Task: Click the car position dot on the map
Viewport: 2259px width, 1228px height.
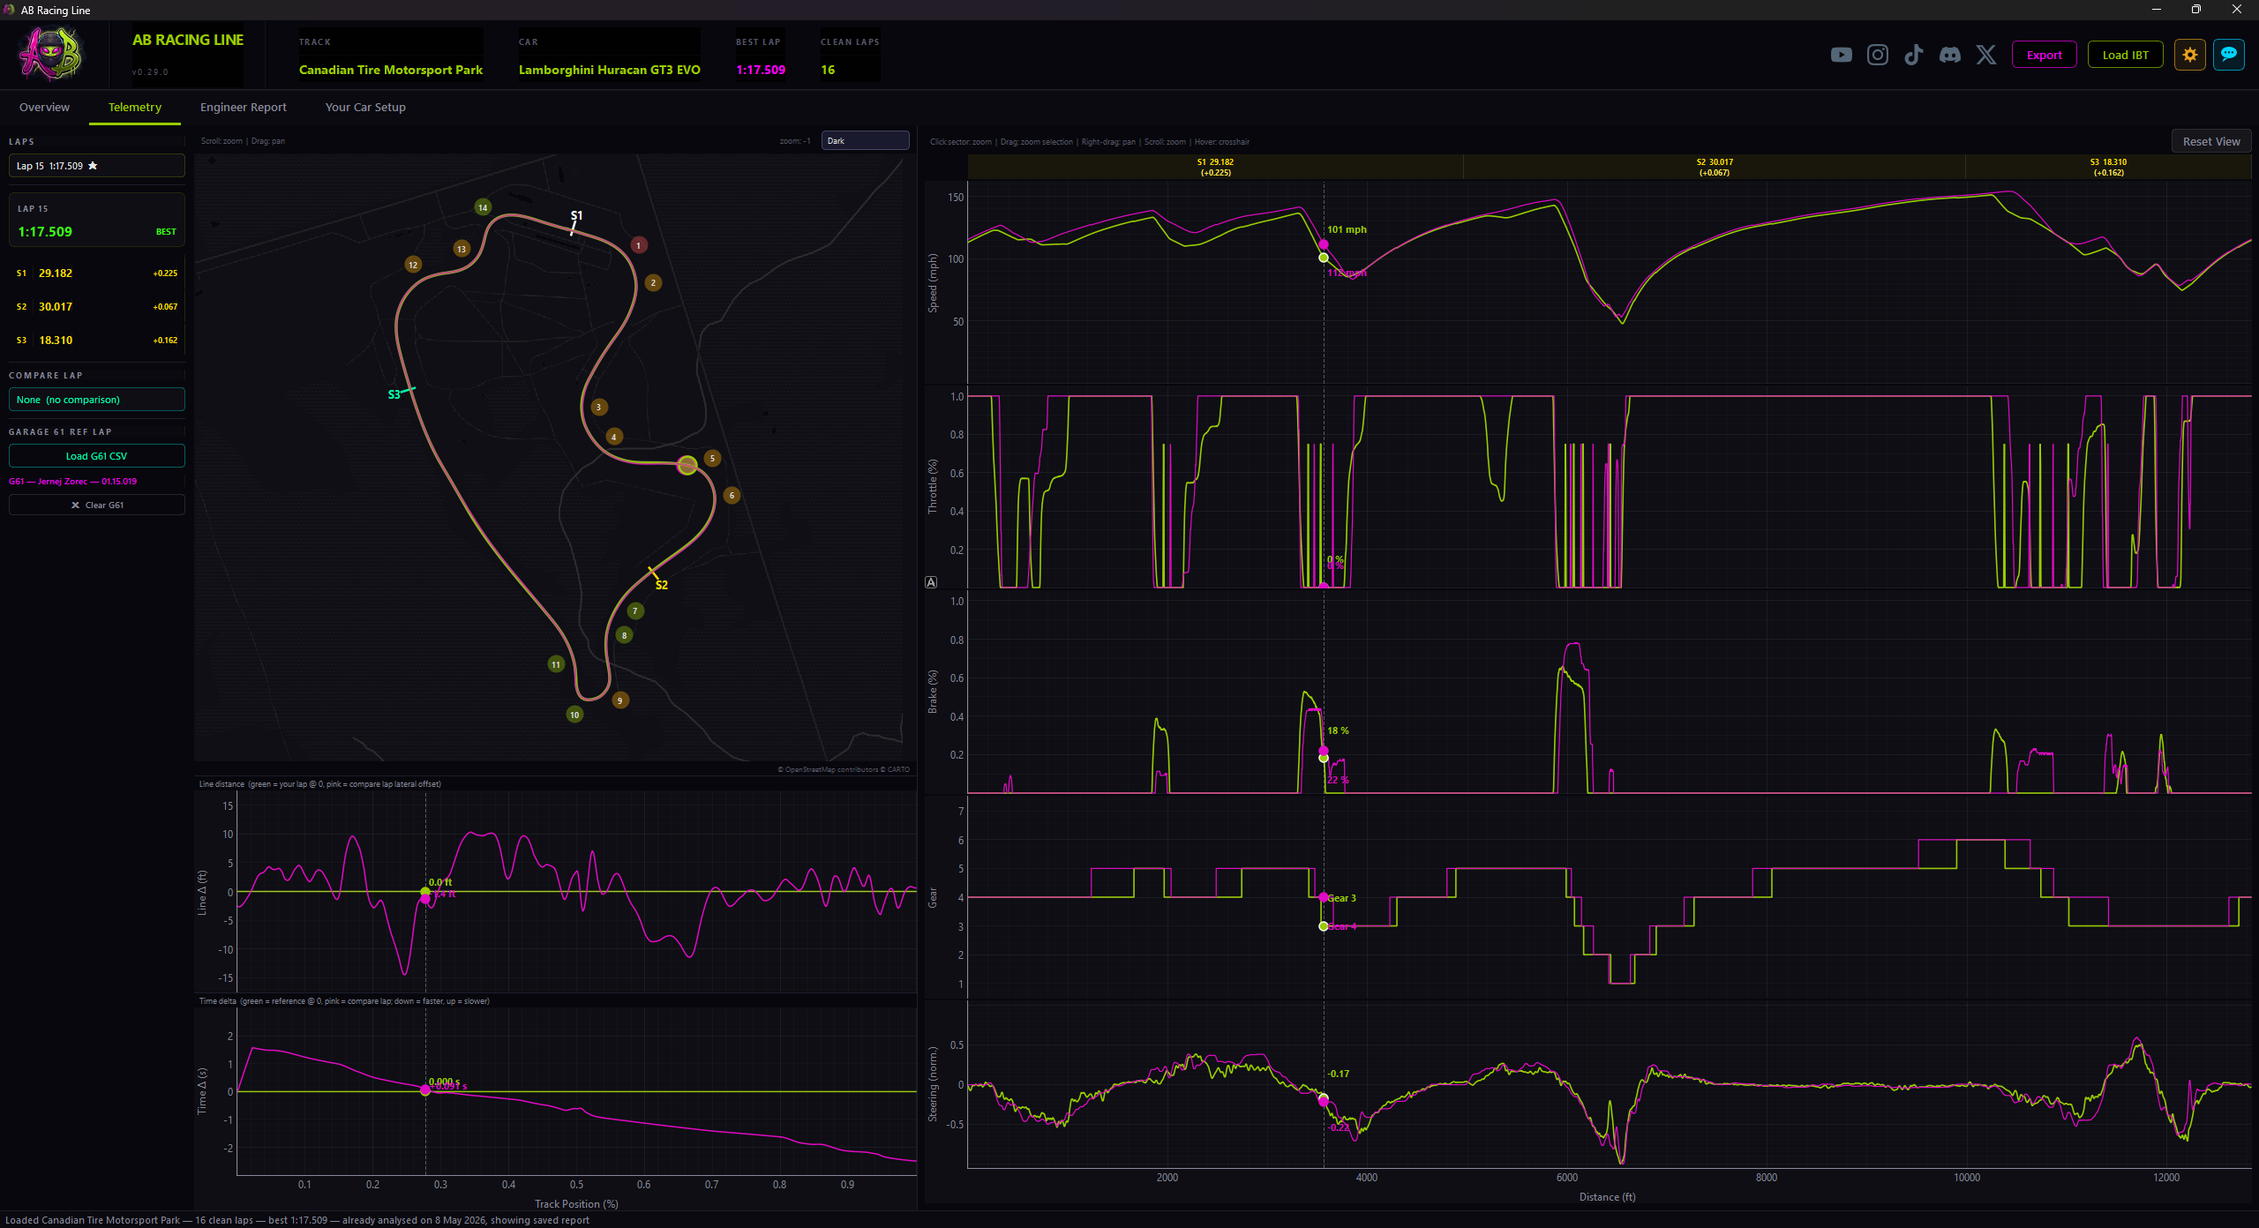Action: pos(687,465)
